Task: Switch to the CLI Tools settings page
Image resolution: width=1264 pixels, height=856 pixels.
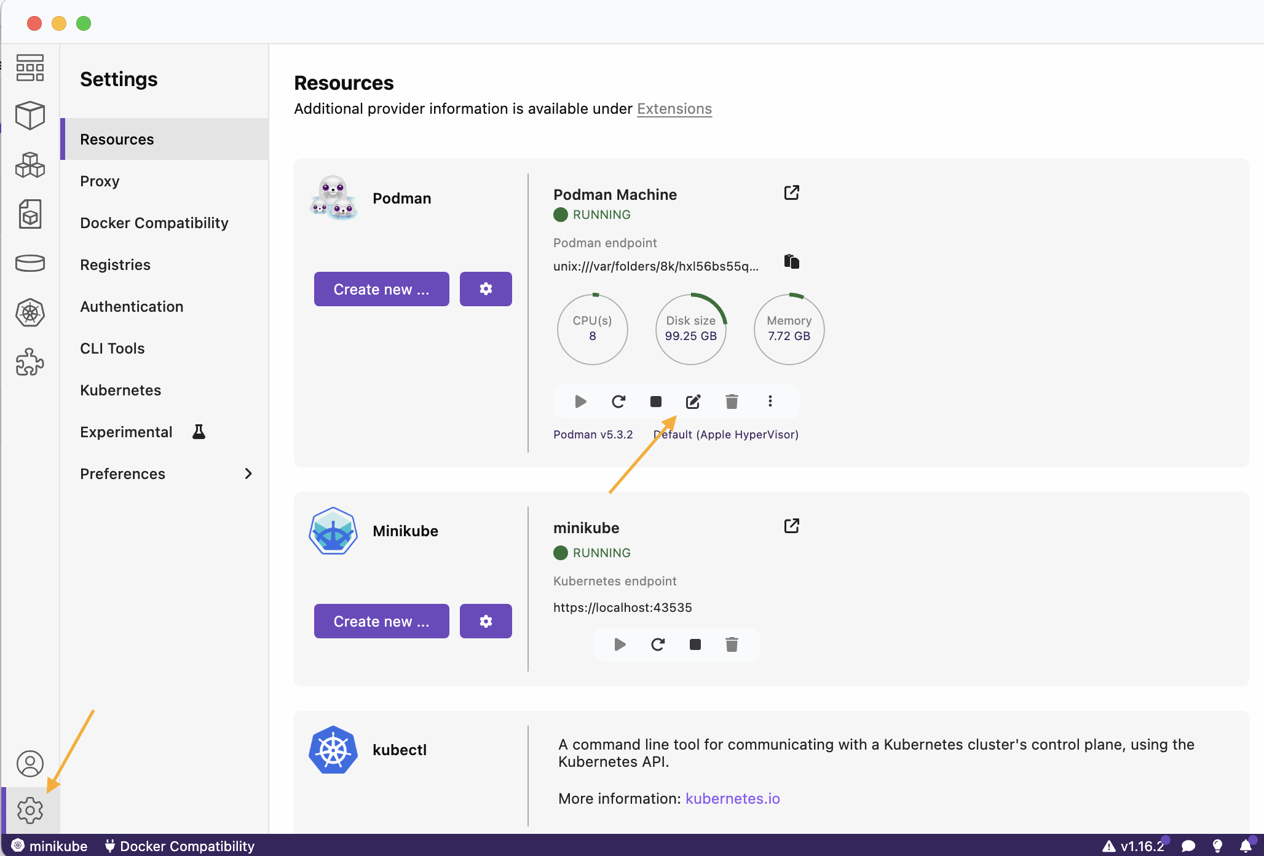Action: (x=113, y=348)
